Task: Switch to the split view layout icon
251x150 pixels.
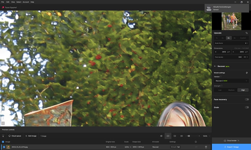Action: coord(175,136)
